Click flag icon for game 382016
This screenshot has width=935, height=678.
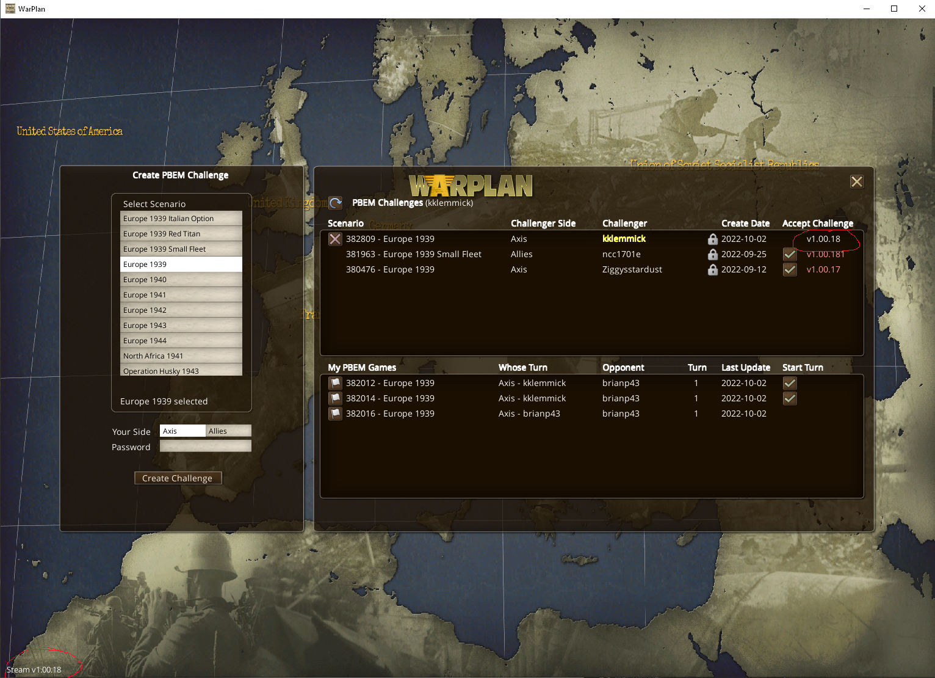click(335, 414)
